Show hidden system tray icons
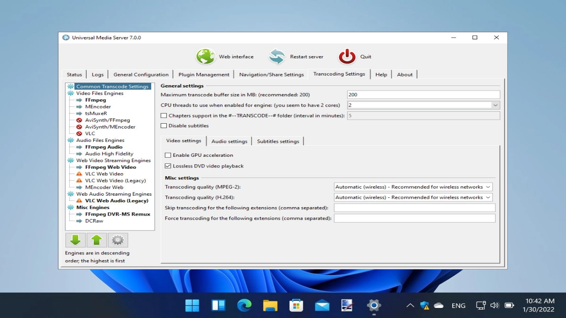This screenshot has width=566, height=318. coord(410,305)
